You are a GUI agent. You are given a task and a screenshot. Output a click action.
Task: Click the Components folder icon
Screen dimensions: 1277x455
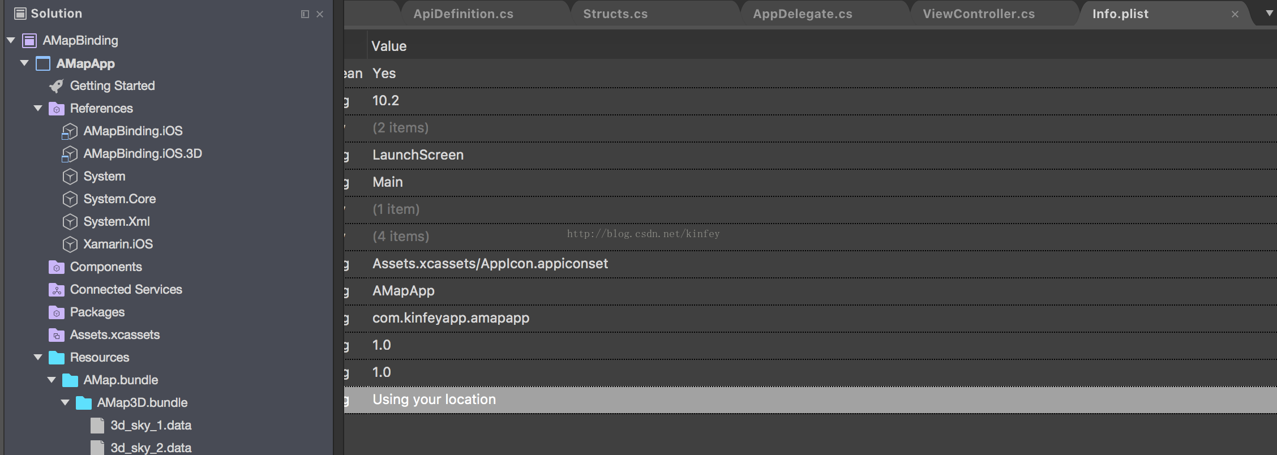point(57,267)
